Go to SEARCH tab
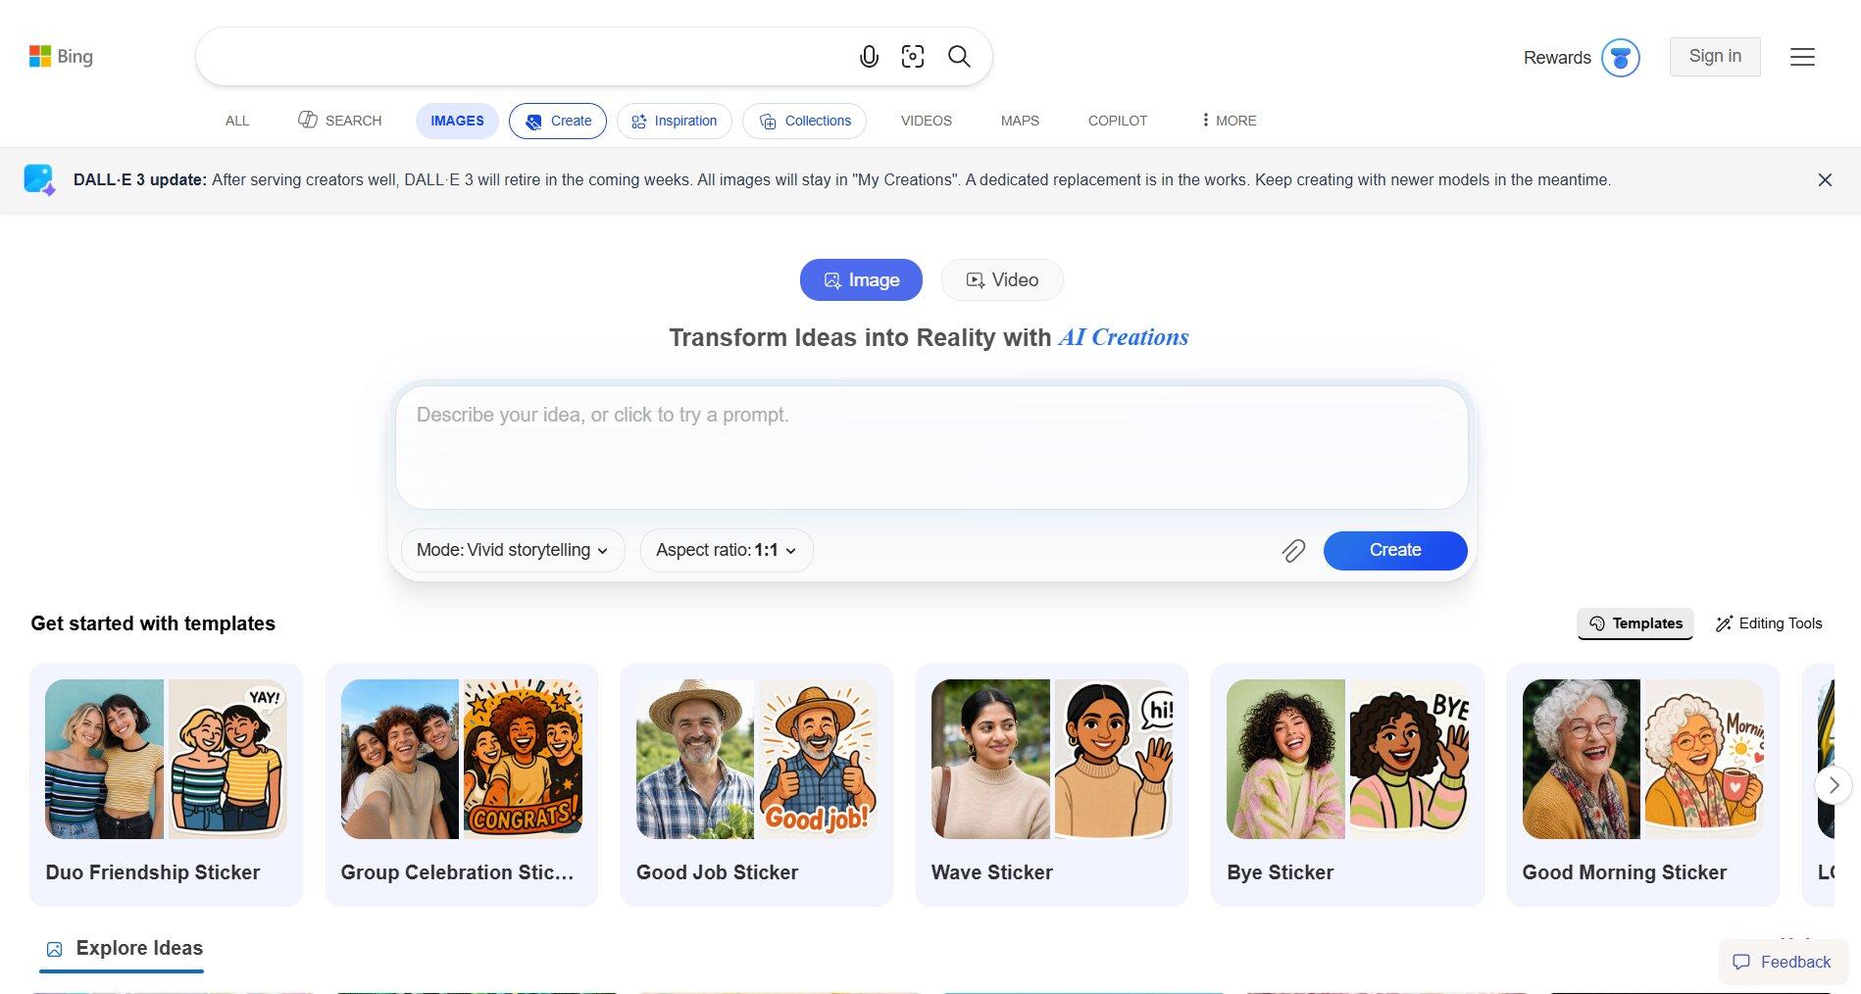1861x994 pixels. click(x=339, y=121)
